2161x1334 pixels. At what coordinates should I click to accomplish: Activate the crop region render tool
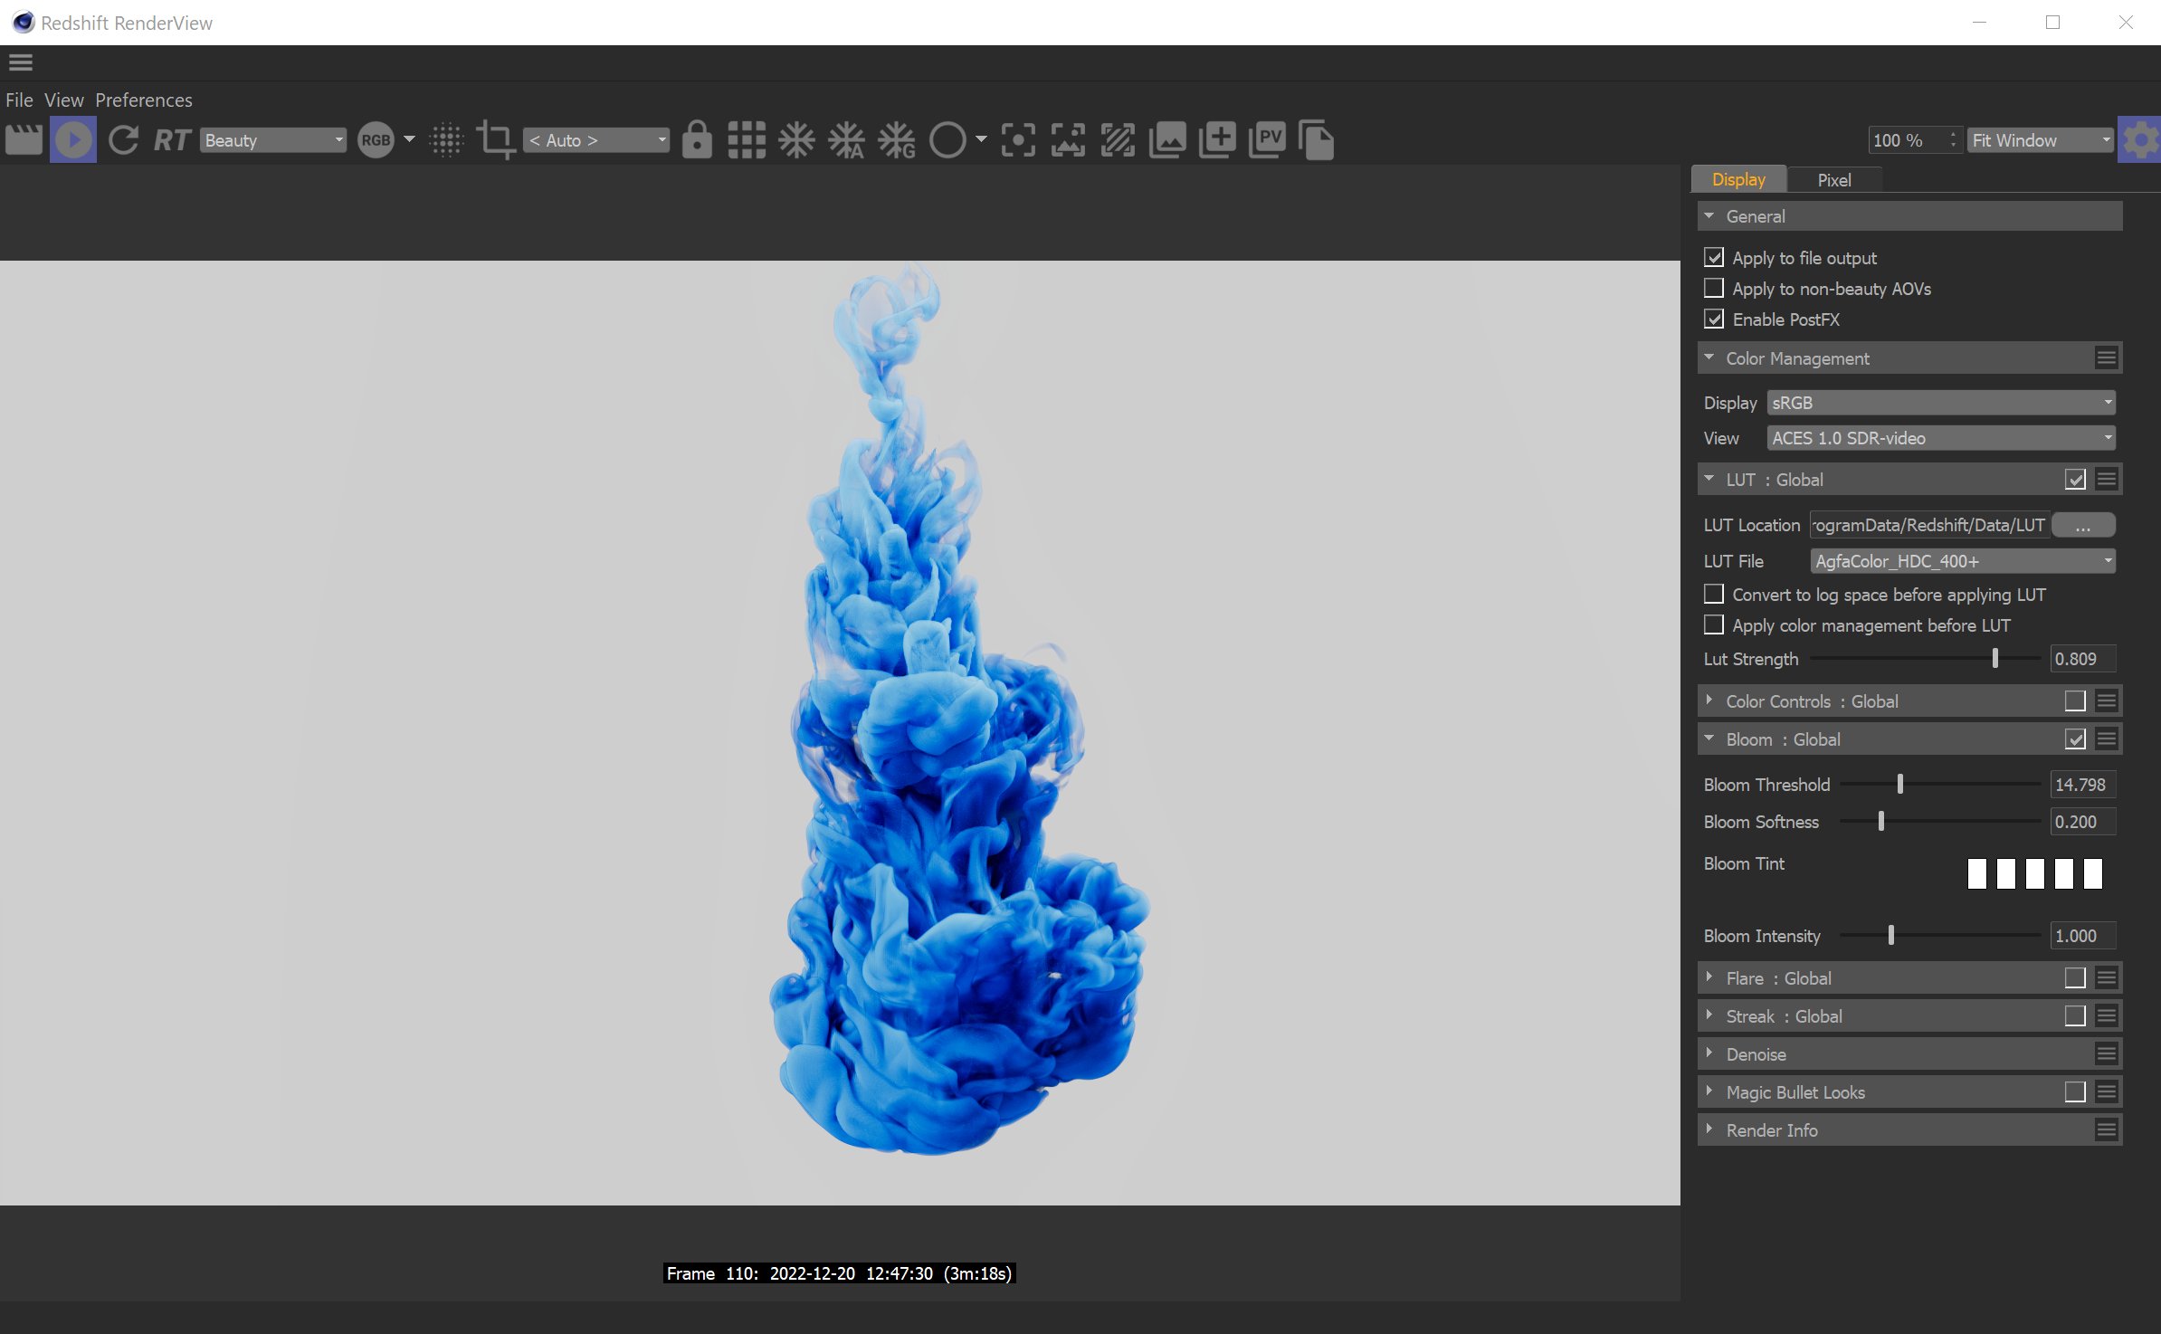pos(495,139)
